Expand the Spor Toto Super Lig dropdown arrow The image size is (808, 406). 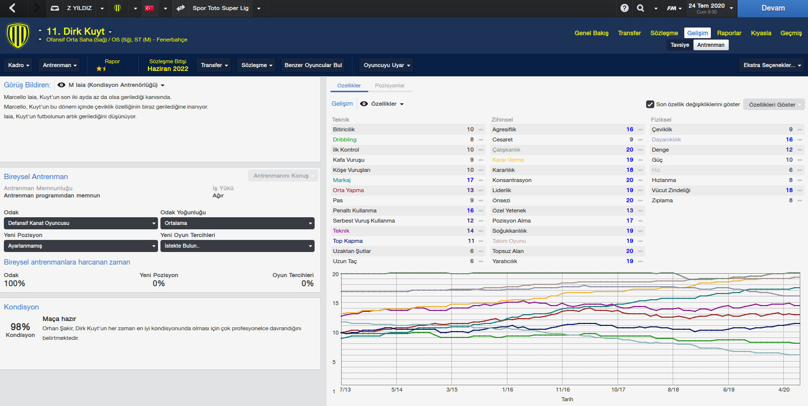(x=259, y=8)
